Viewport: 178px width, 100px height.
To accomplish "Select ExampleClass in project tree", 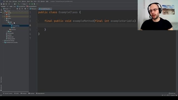I will pos(16,26).
